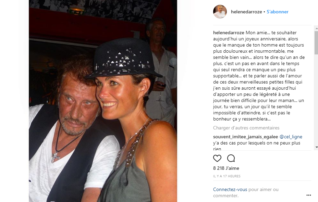Subscribe with the S'abonner link

tap(277, 12)
